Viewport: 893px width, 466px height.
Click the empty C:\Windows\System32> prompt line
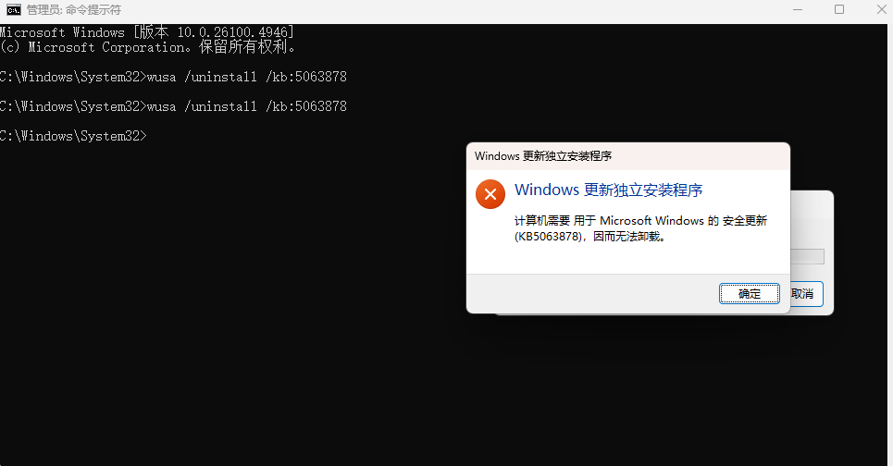73,136
